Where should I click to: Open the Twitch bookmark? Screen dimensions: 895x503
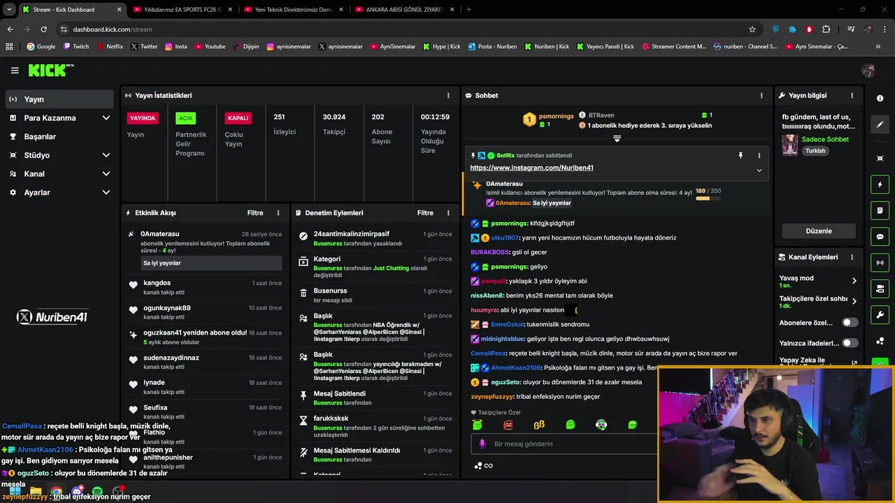[76, 47]
